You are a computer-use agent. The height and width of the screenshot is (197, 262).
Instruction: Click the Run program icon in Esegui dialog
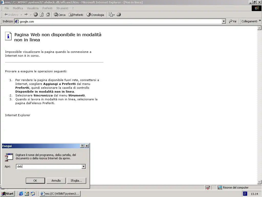point(9,157)
